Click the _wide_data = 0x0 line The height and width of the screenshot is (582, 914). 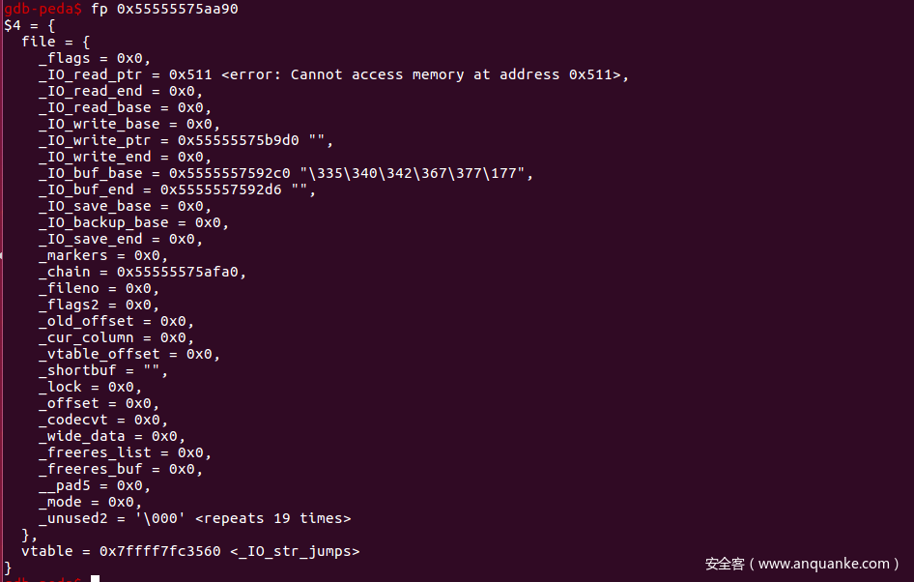tap(111, 436)
